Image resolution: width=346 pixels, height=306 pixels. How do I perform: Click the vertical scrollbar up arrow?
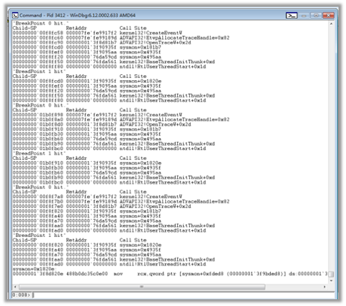tap(331, 24)
